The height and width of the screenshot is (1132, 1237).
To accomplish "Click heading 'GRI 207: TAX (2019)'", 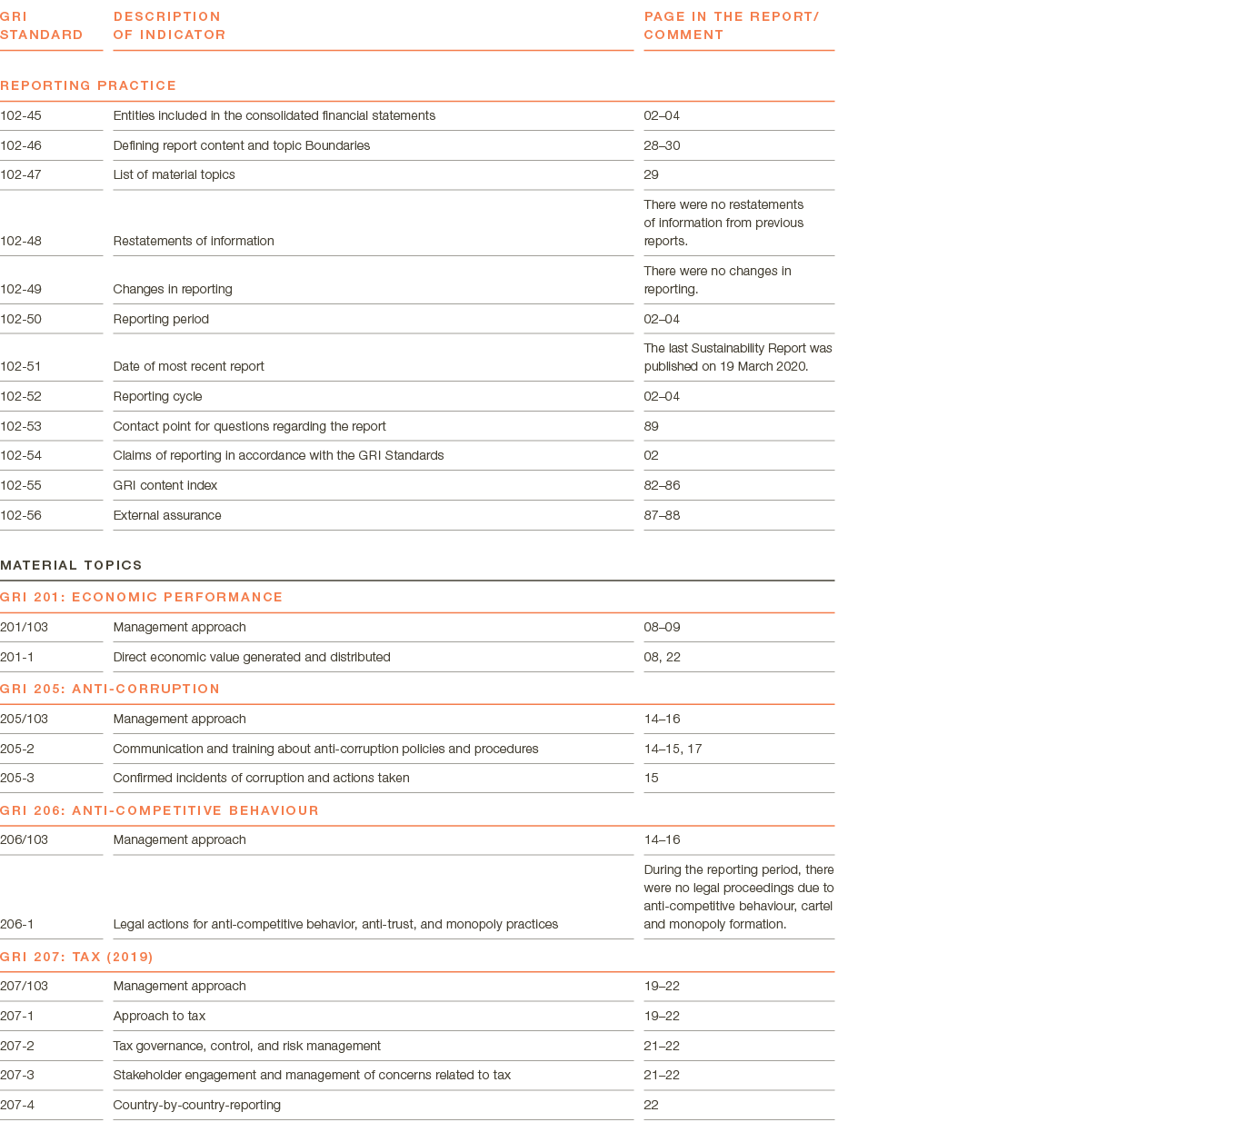I will [77, 957].
